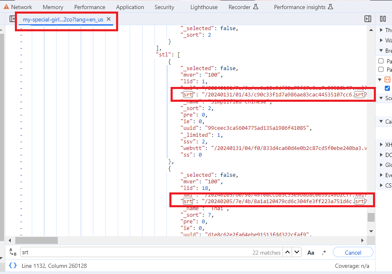Switch to the Memory tab
This screenshot has height=274, width=392.
click(53, 7)
